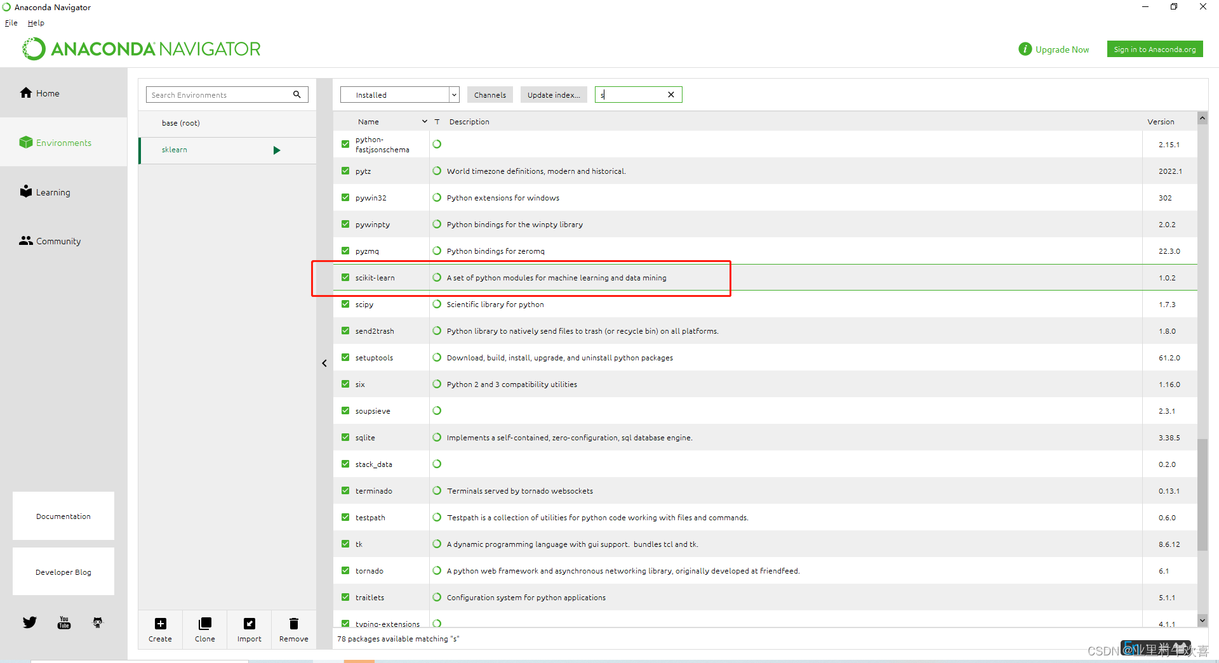
Task: Click the status circle for pywin32
Action: tap(437, 197)
